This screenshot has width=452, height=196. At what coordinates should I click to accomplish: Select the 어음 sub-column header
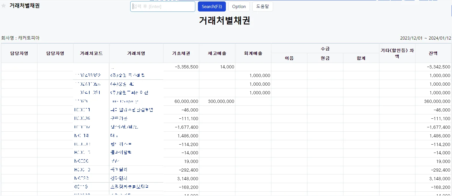[289, 58]
